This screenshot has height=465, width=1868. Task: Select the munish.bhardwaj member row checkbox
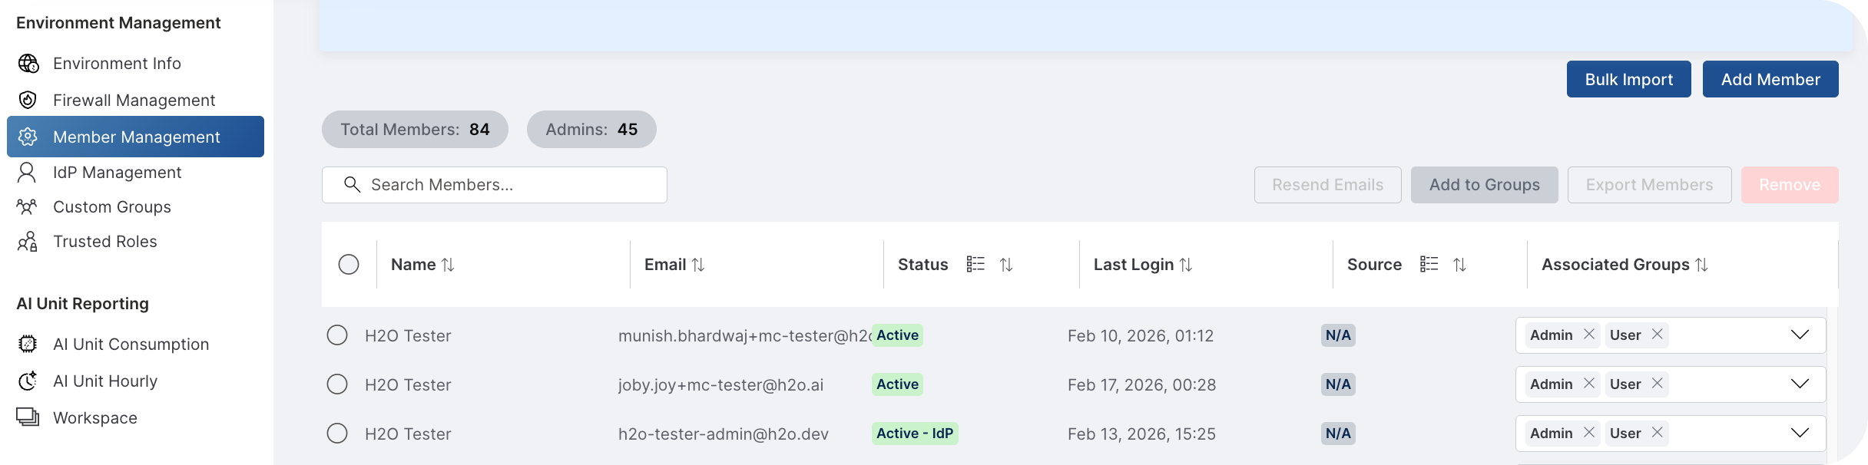[337, 335]
